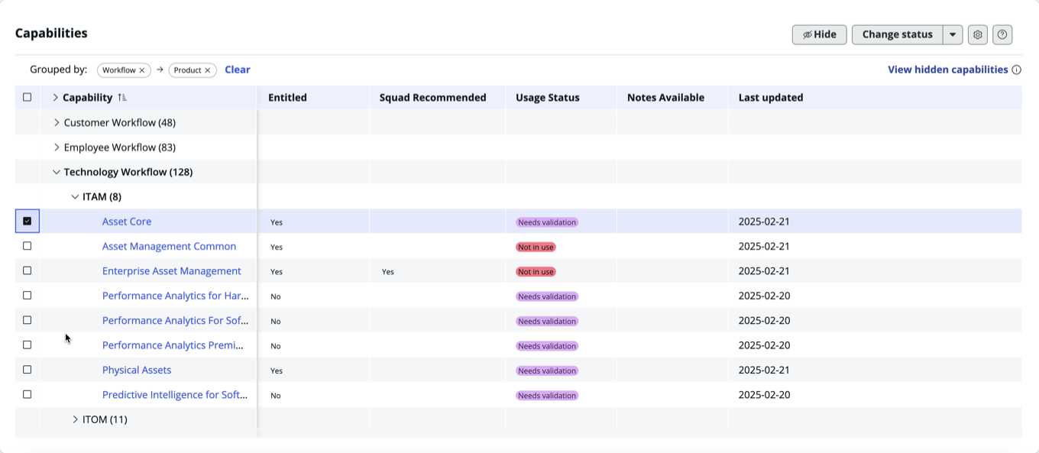This screenshot has height=453, width=1039.
Task: Remove the Product grouping chip
Action: click(208, 70)
